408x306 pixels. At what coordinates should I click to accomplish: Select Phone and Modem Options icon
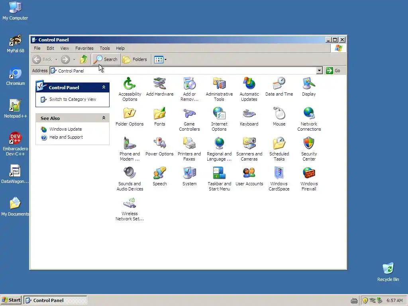pyautogui.click(x=129, y=149)
